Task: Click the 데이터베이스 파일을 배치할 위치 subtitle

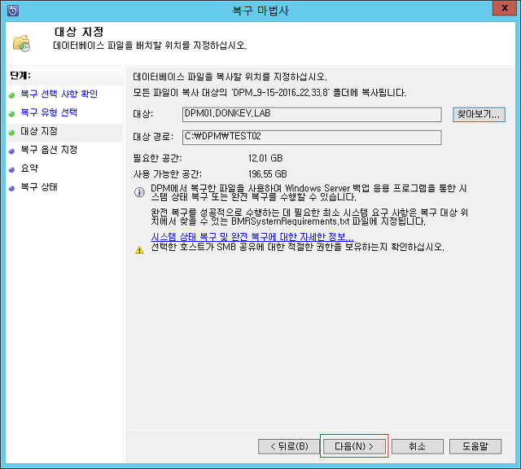Action: tap(150, 46)
